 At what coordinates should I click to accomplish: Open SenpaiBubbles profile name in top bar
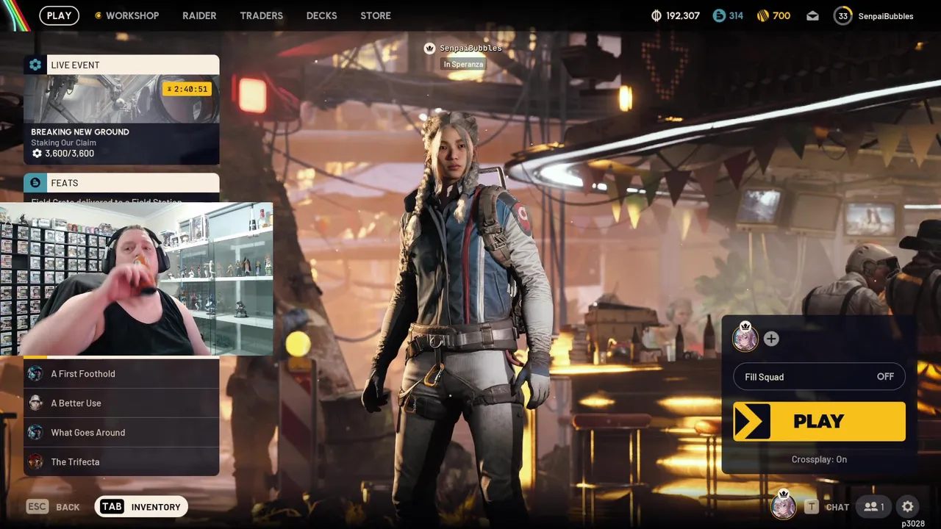click(886, 15)
